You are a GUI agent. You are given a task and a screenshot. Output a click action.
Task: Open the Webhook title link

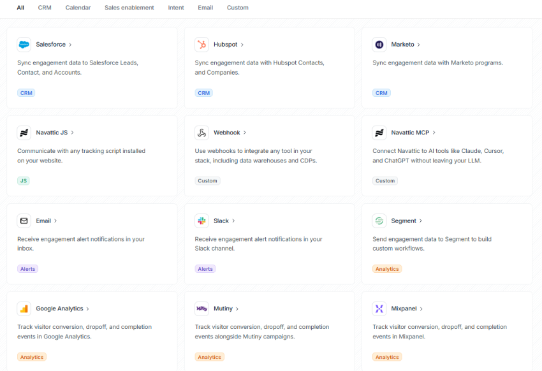coord(227,133)
